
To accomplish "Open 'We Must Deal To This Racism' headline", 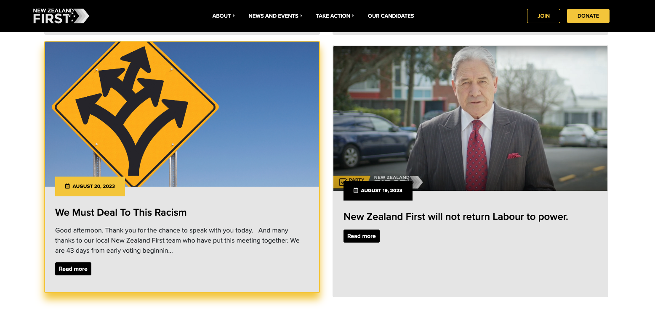I will pyautogui.click(x=121, y=212).
